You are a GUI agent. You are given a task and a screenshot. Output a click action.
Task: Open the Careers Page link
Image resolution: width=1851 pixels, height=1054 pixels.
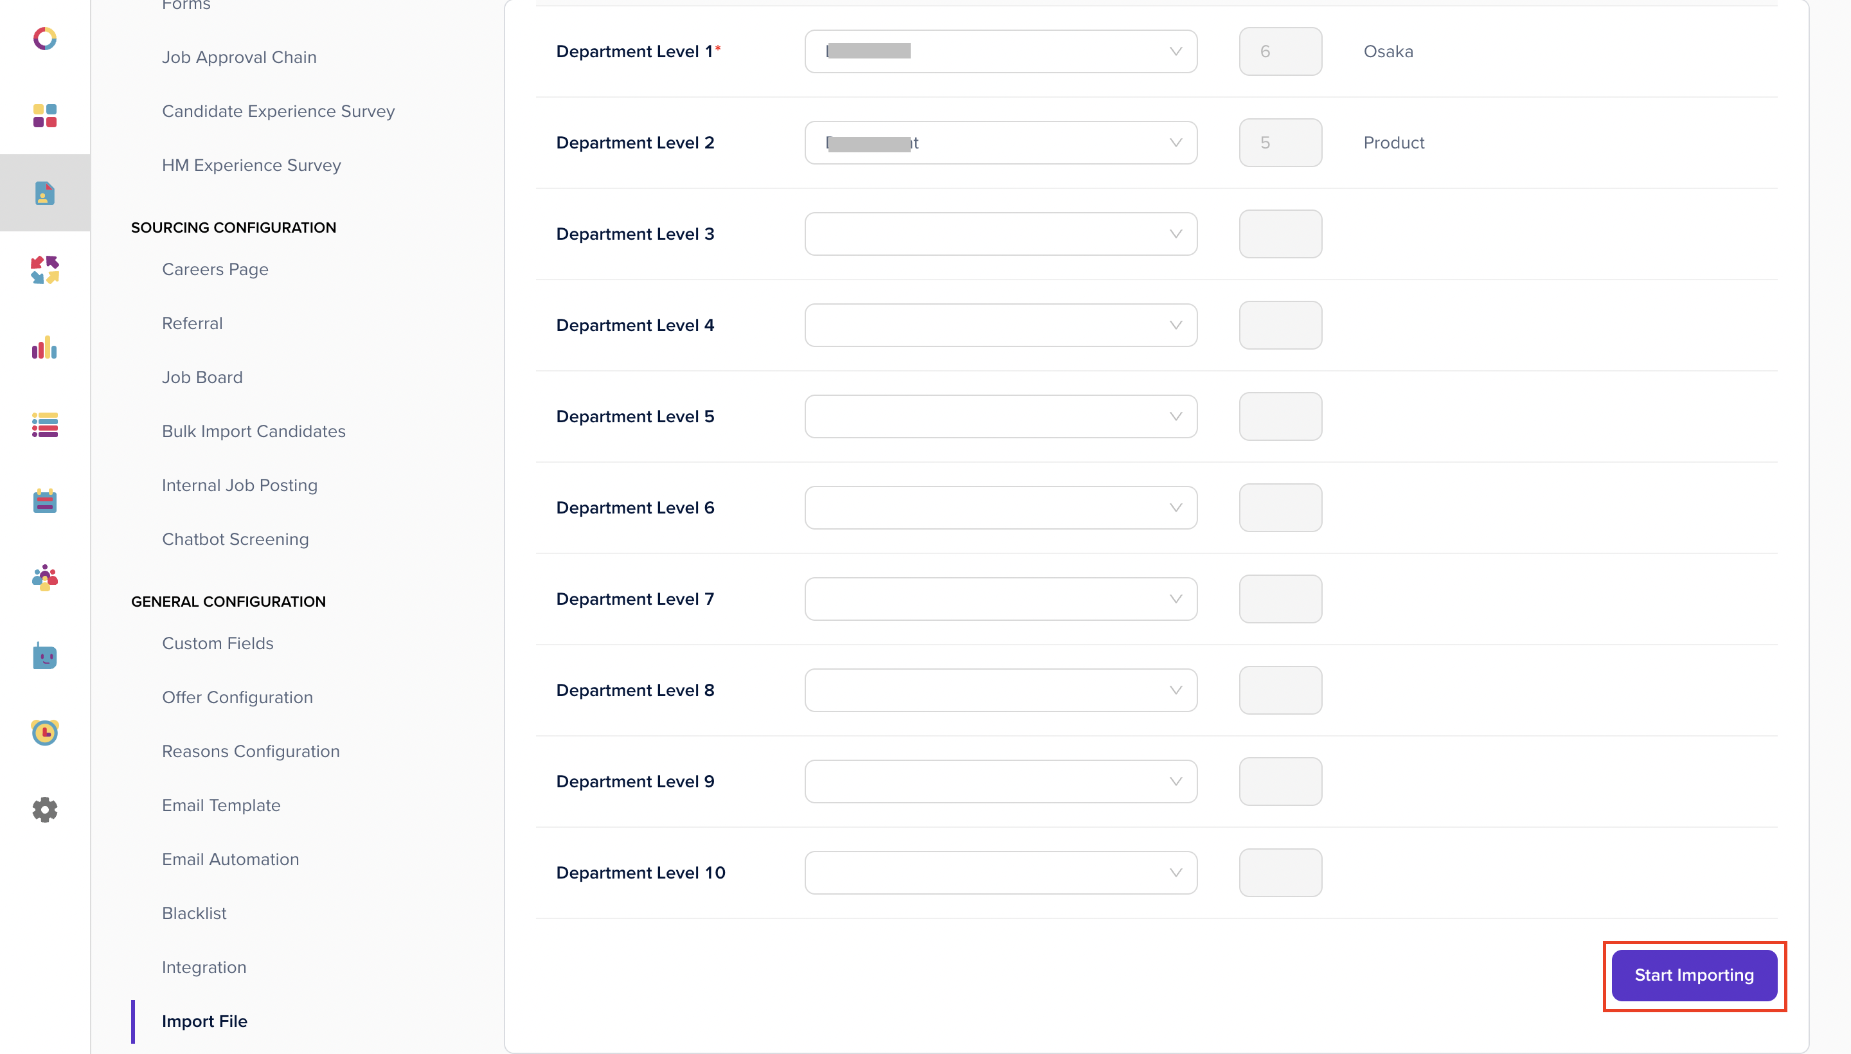click(215, 269)
